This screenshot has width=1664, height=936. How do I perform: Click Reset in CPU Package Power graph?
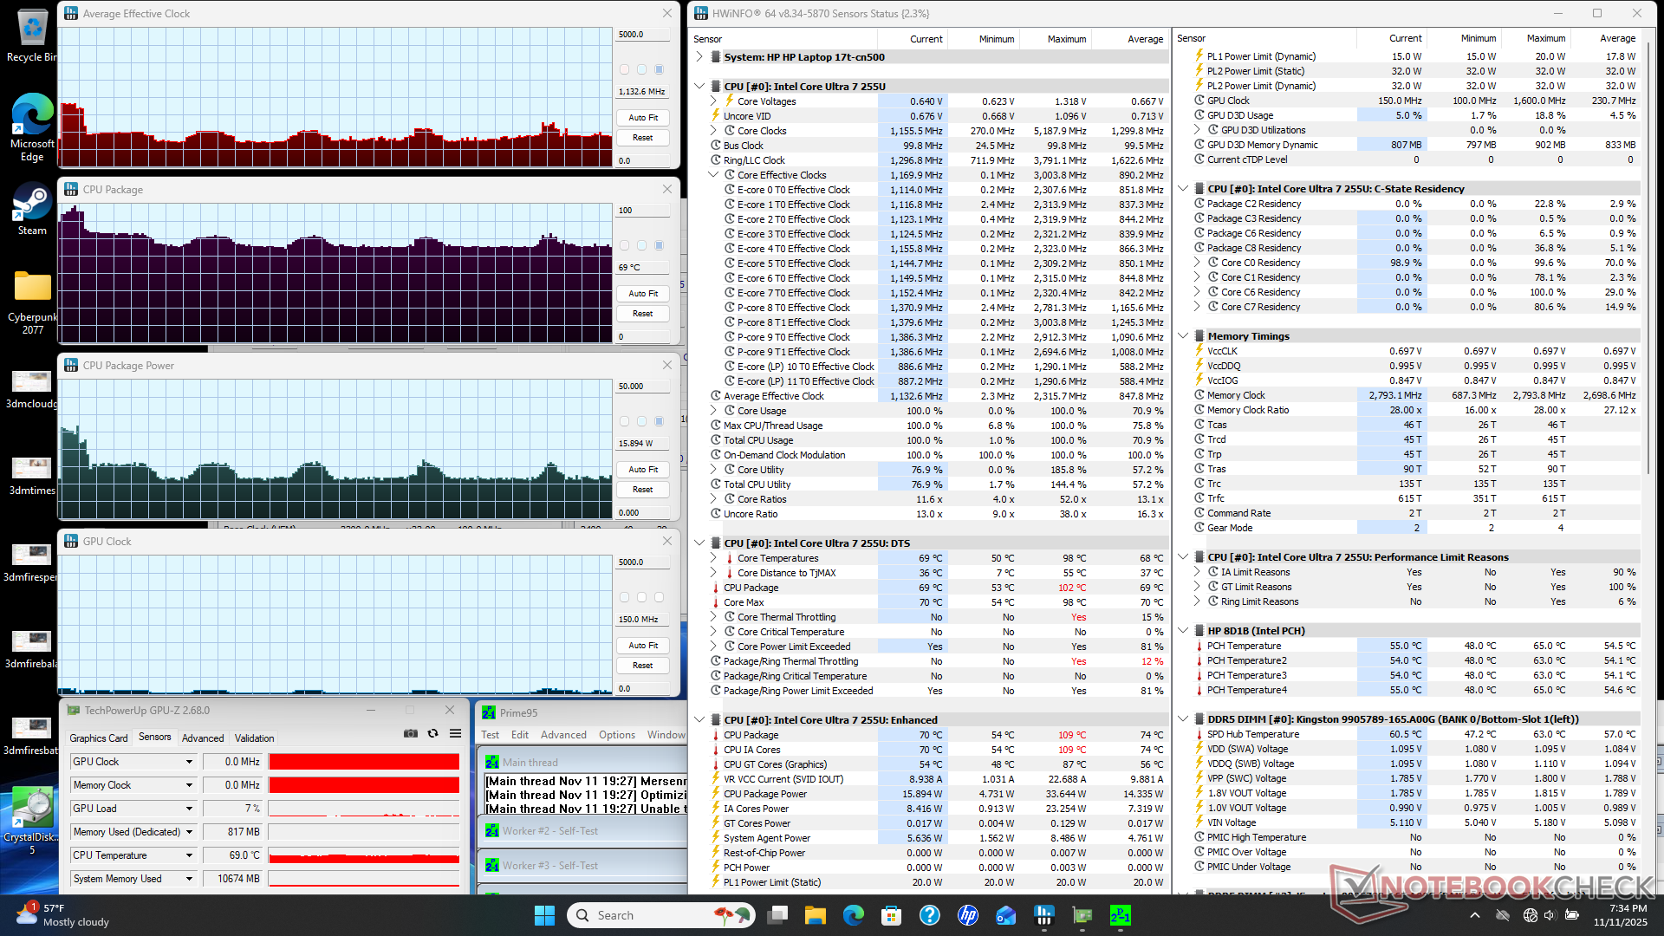click(x=643, y=490)
